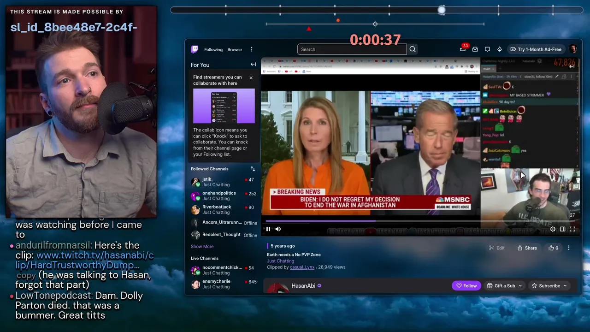590x332 pixels.
Task: Mute the clip volume
Action: click(x=278, y=229)
